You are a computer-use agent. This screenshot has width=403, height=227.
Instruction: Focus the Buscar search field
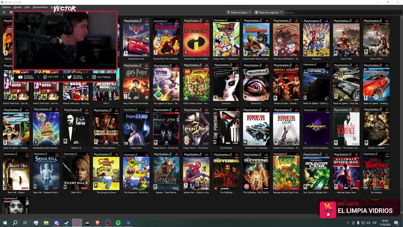tap(343, 13)
